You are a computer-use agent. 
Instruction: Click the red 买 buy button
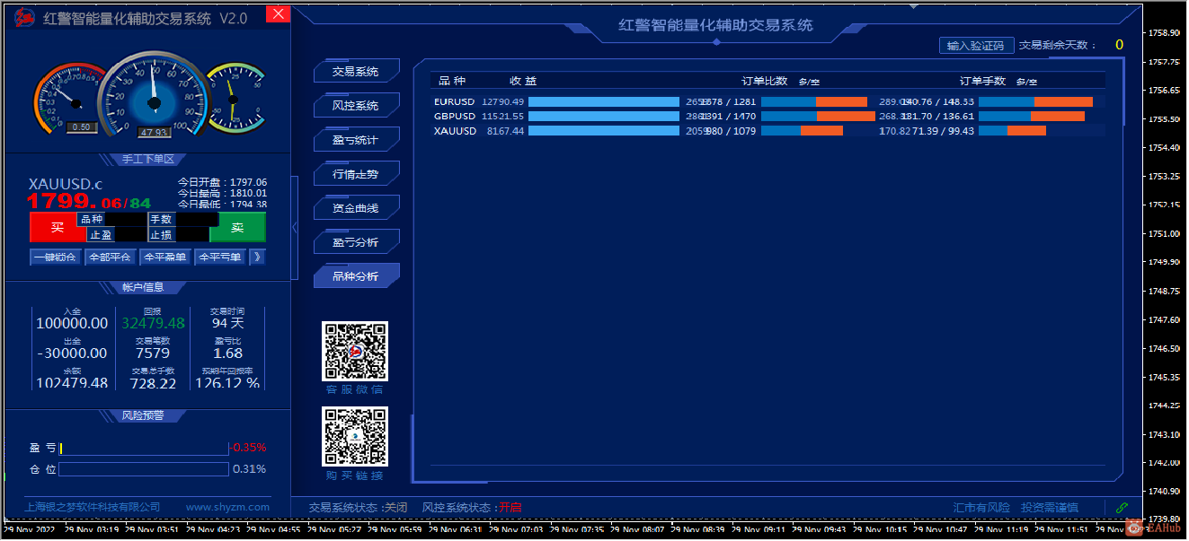pyautogui.click(x=58, y=227)
